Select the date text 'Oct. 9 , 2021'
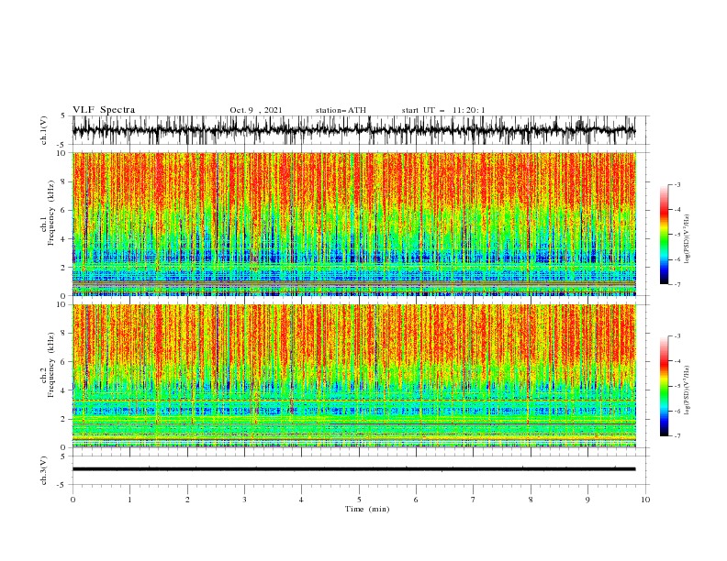 [256, 110]
